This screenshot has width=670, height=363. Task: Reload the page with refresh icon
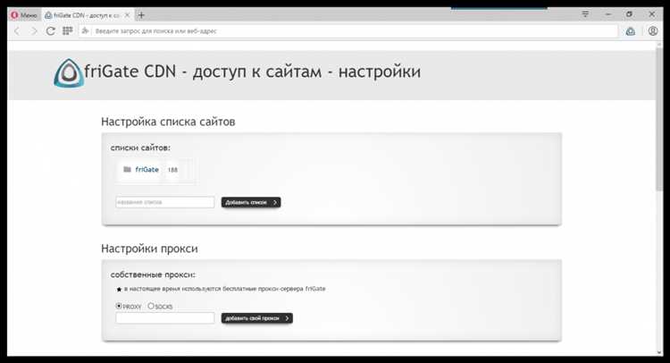click(x=50, y=30)
